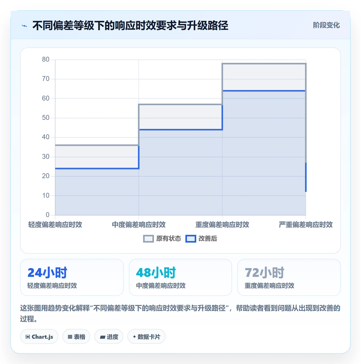Click the progress icon in 进度 chip
This screenshot has height=364, width=361.
pyautogui.click(x=103, y=337)
